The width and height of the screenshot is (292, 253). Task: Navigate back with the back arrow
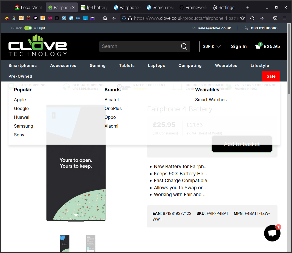[x=114, y=18]
